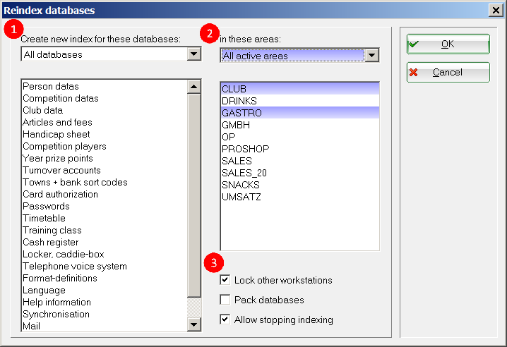Pick the Passwords database entry
Image resolution: width=507 pixels, height=347 pixels.
[x=46, y=206]
